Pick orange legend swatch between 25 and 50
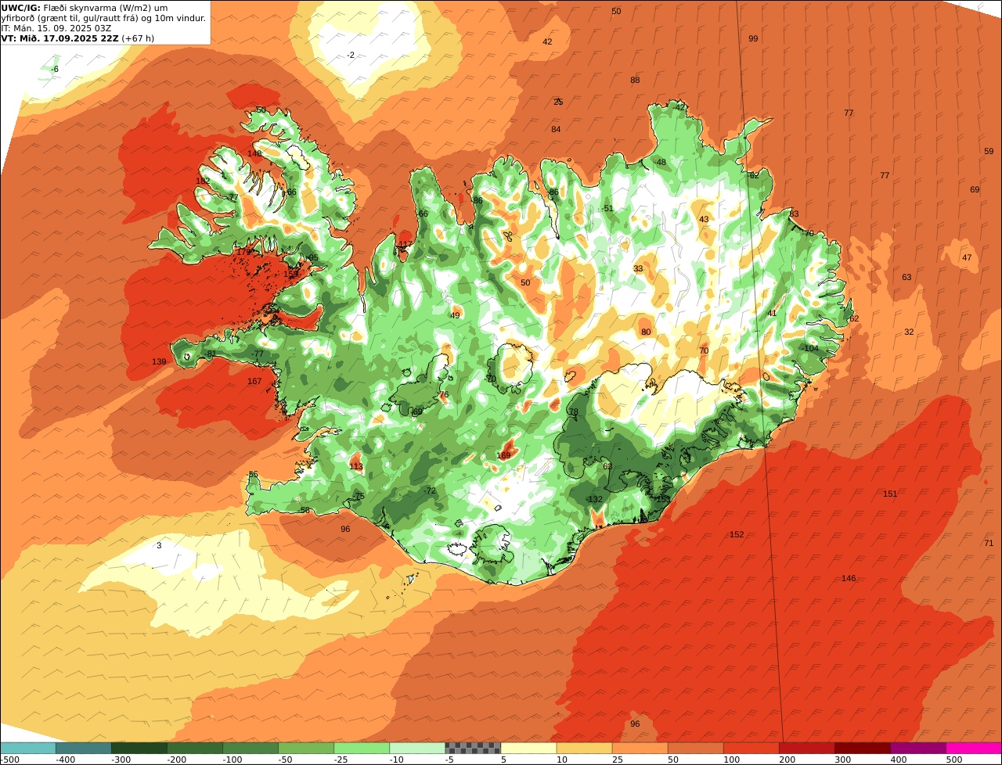Screen dimensions: 1002x765 (x=640, y=748)
